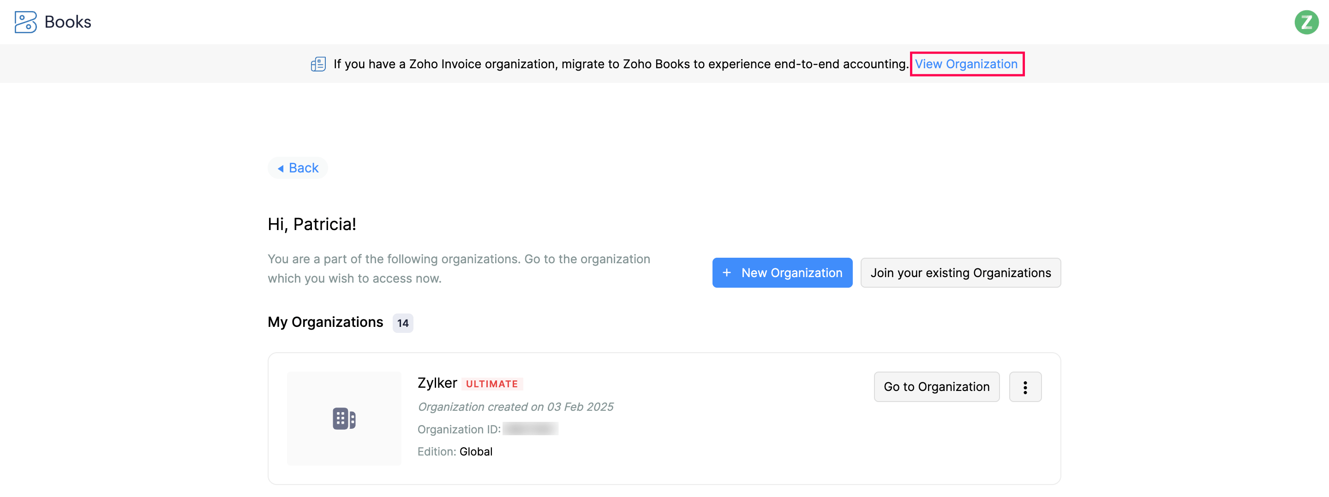Open the green user profile avatar
Image resolution: width=1329 pixels, height=497 pixels.
click(x=1306, y=22)
